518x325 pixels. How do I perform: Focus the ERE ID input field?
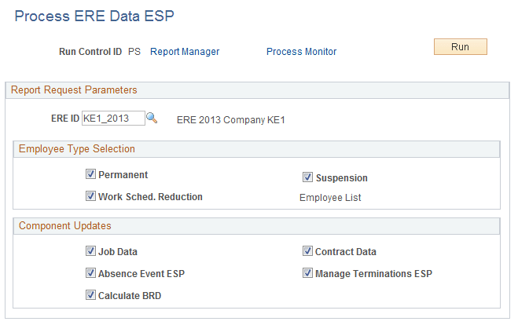[113, 118]
